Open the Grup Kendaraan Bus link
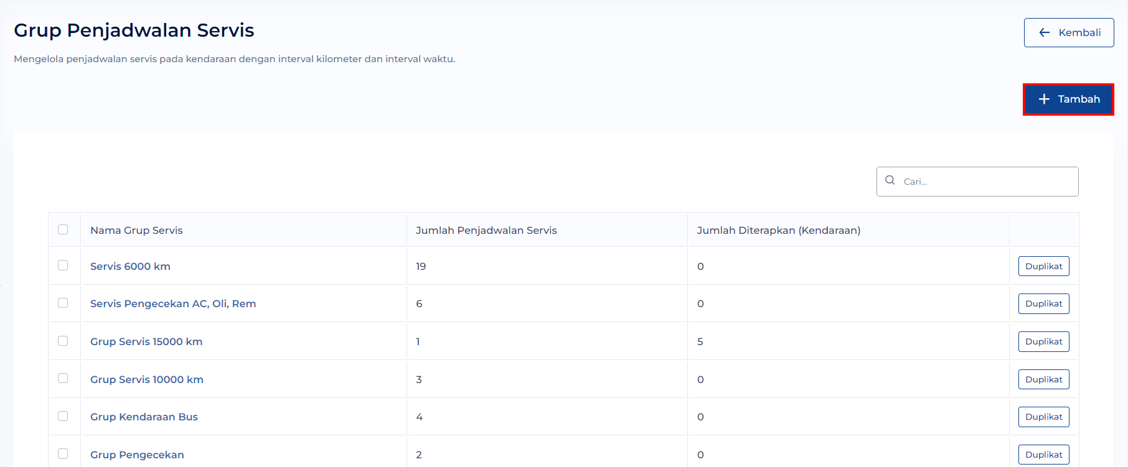The height and width of the screenshot is (467, 1128). [x=144, y=417]
